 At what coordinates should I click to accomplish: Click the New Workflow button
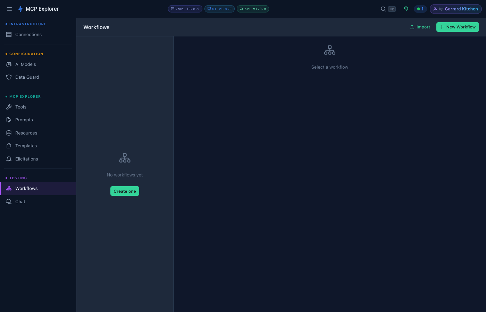tap(458, 27)
